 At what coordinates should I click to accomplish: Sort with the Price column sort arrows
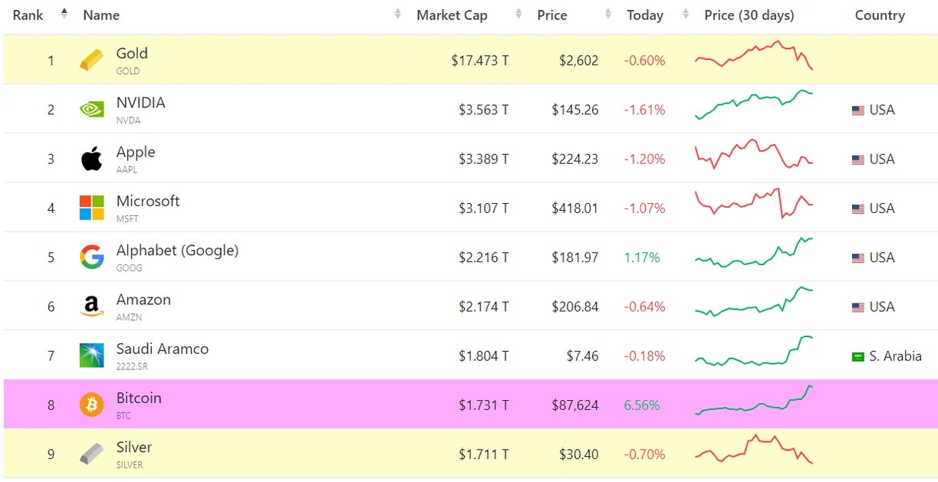(607, 15)
